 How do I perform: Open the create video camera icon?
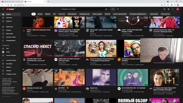pyautogui.click(x=164, y=9)
